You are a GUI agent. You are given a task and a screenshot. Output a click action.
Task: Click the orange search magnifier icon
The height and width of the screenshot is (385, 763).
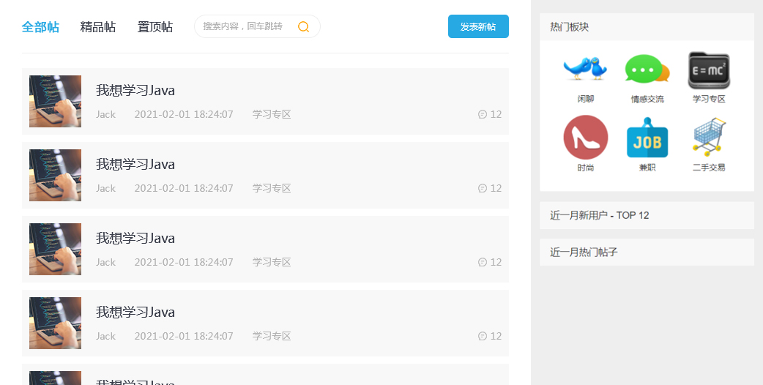click(x=303, y=27)
